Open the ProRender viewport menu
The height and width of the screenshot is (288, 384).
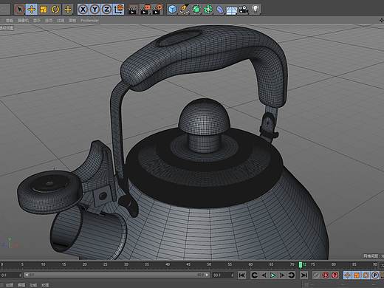89,21
